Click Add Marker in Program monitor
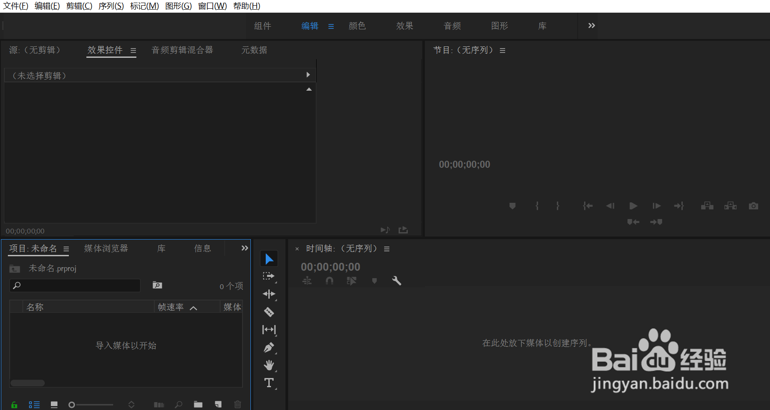The image size is (770, 410). [512, 206]
